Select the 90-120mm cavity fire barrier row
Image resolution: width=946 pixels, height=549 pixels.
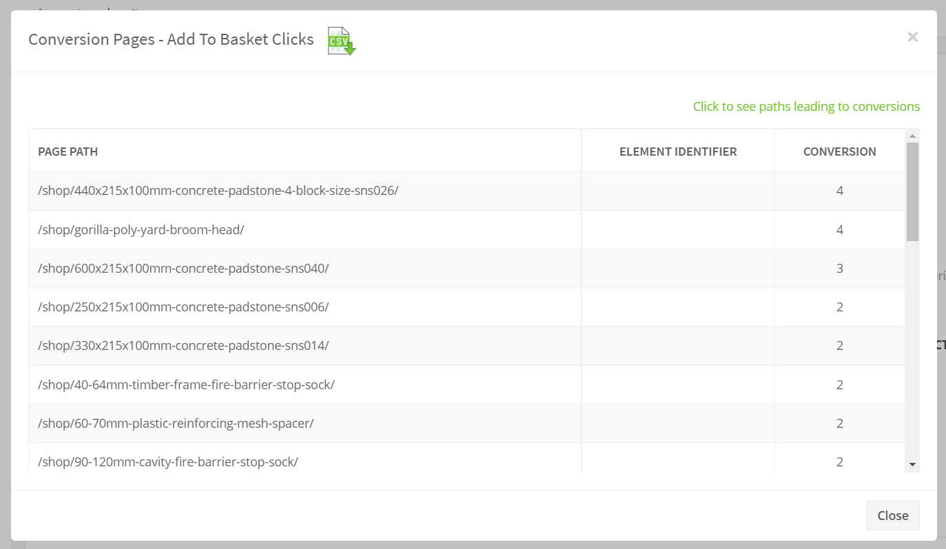pyautogui.click(x=168, y=462)
